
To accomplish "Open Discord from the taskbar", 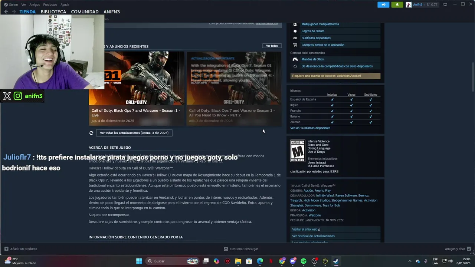I will [293, 261].
